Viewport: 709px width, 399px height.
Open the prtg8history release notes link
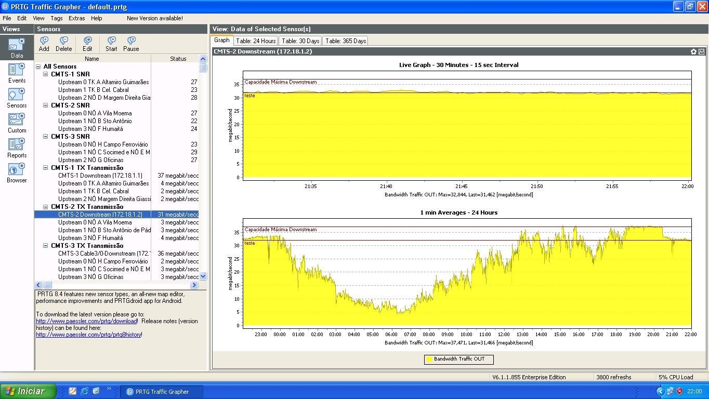click(x=88, y=335)
